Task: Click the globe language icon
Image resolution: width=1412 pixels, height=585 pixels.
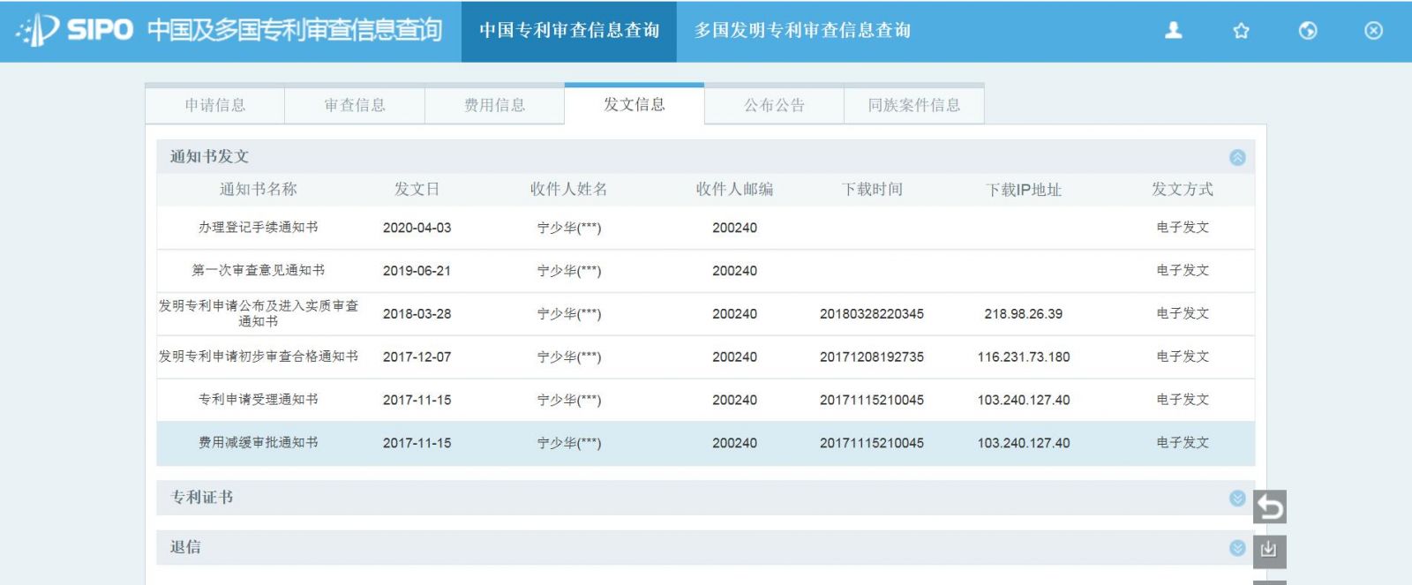Action: 1308,31
